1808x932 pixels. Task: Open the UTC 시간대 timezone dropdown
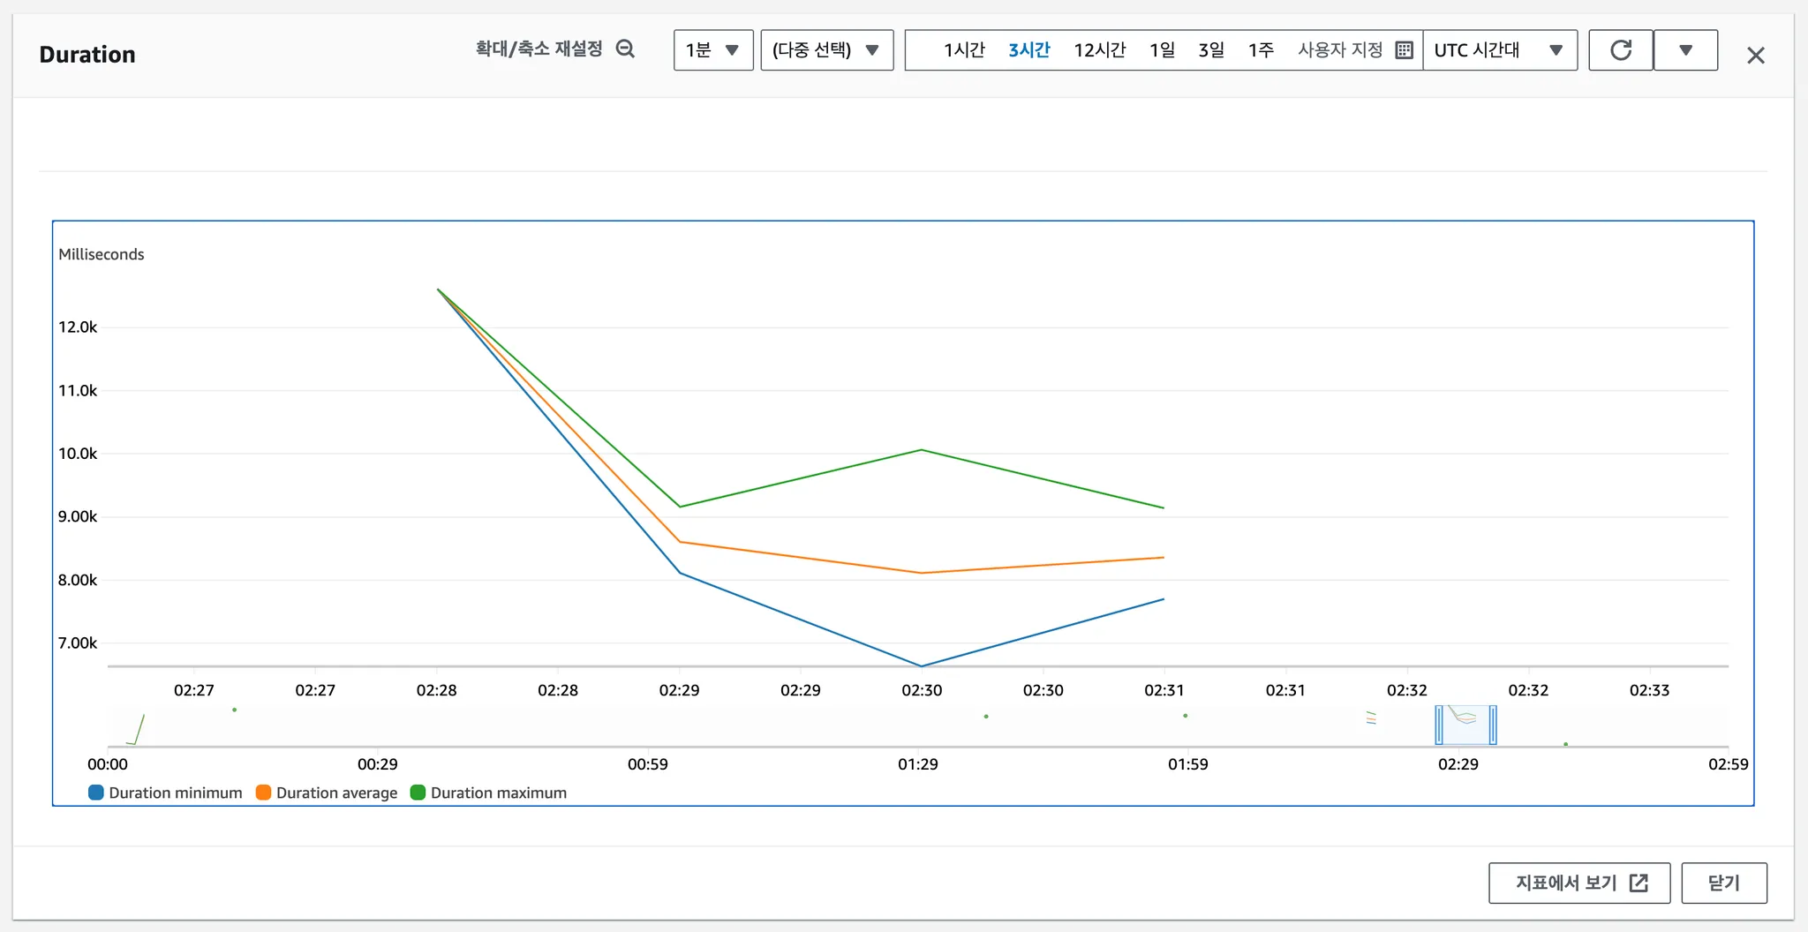pos(1499,50)
